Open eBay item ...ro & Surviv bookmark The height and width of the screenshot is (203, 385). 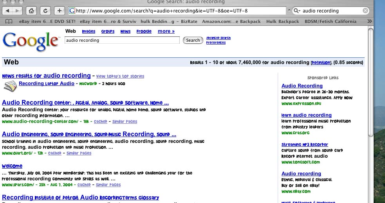pyautogui.click(x=108, y=21)
